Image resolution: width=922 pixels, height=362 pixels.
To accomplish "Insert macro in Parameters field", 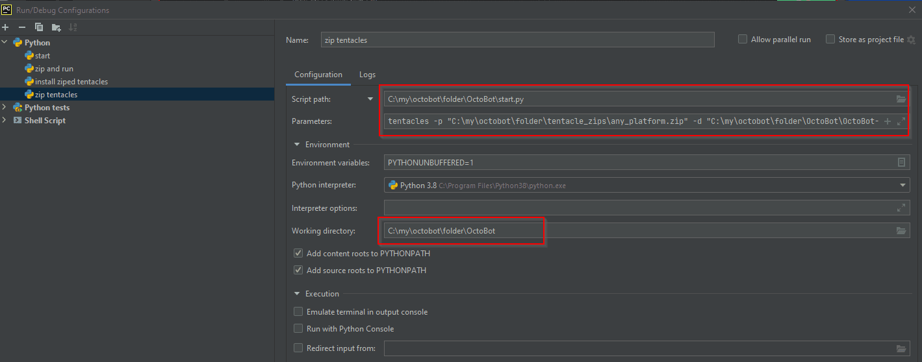I will (x=888, y=121).
